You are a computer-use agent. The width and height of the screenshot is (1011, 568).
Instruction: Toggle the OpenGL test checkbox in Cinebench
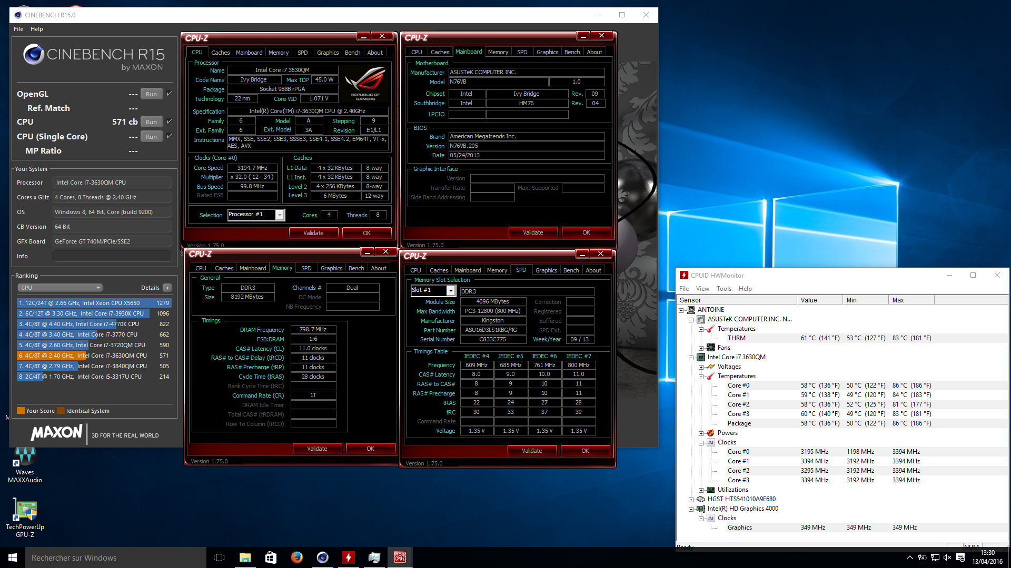click(170, 94)
